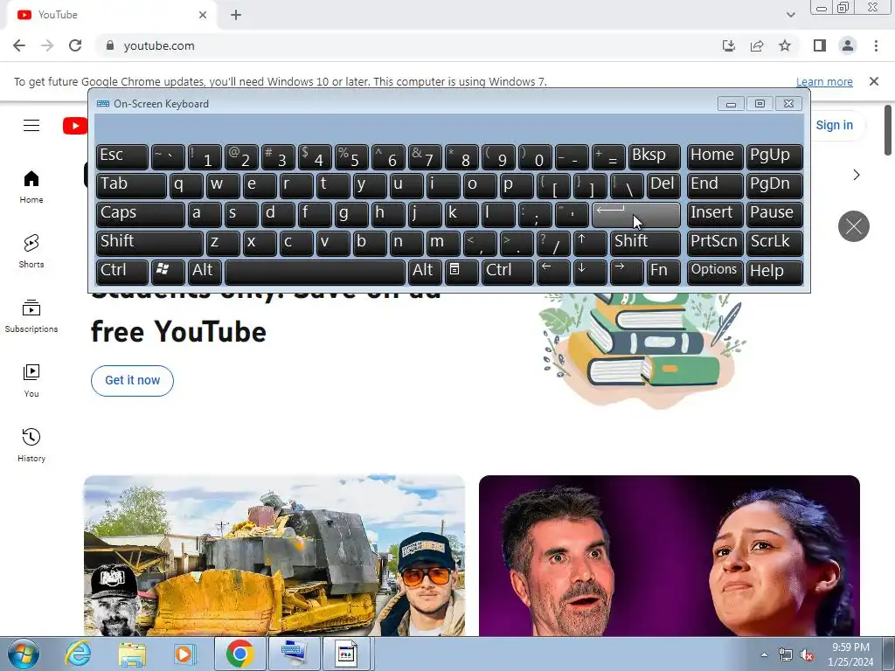Image resolution: width=895 pixels, height=671 pixels.
Task: Reload the YouTube page
Action: pyautogui.click(x=75, y=45)
